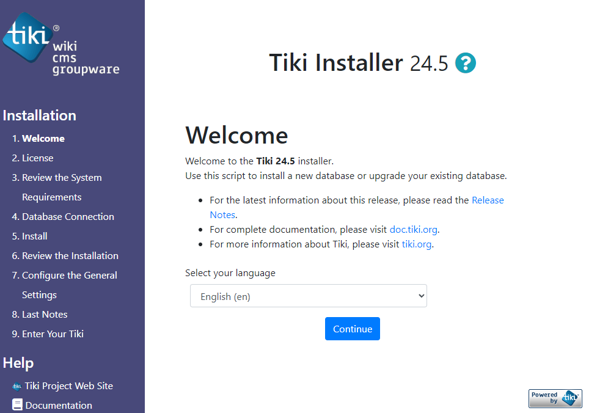This screenshot has width=597, height=413.
Task: Open the Release Notes link
Action: coord(488,200)
